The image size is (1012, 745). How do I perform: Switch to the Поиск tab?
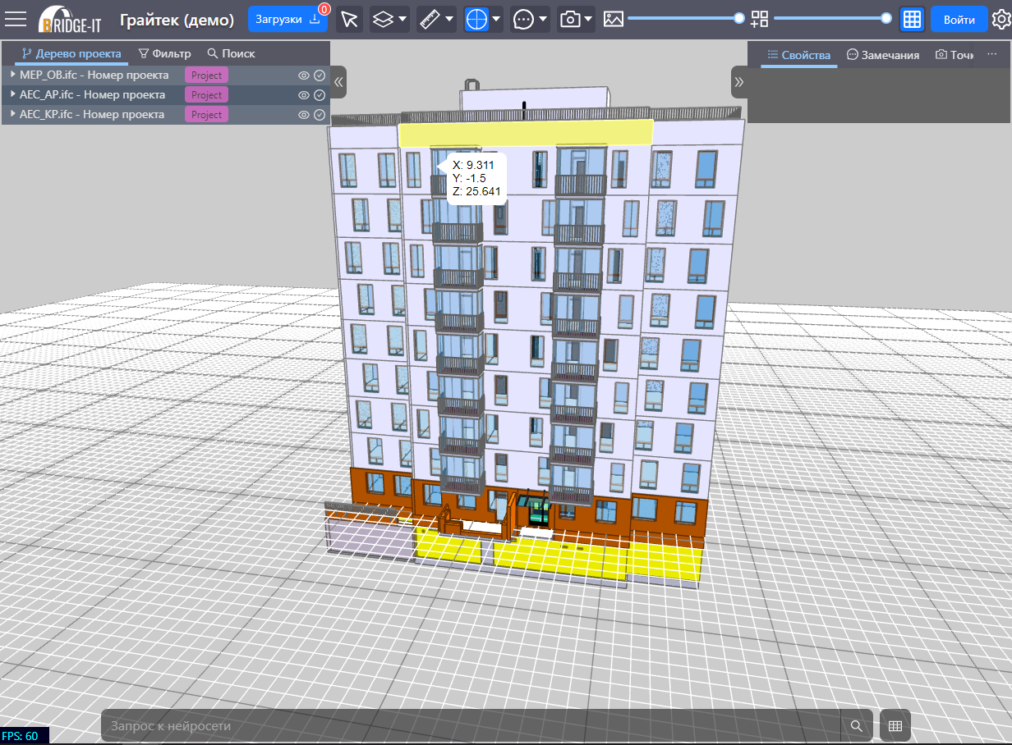point(231,54)
